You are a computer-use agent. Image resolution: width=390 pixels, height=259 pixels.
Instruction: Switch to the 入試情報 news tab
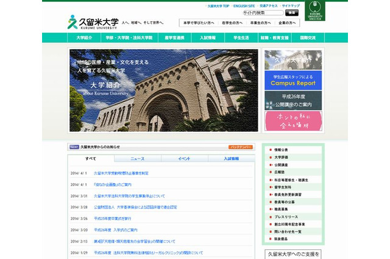click(x=232, y=159)
